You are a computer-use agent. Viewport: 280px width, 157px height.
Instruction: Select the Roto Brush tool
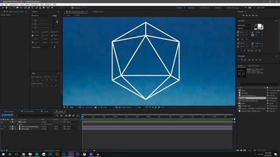(x=48, y=8)
